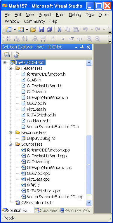Click the hierarchy diagram icon
The image size is (113, 223).
35,39
